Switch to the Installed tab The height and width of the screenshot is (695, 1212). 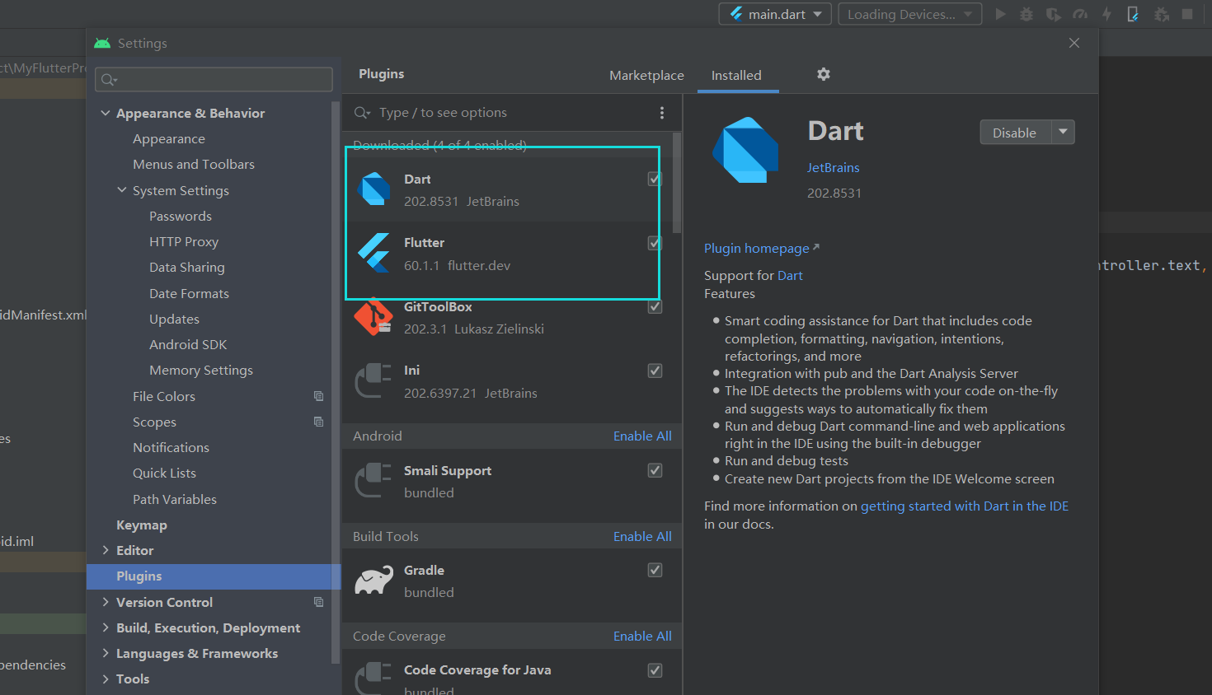tap(736, 75)
